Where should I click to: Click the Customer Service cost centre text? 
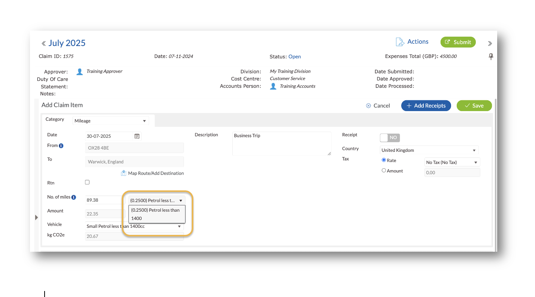(287, 79)
